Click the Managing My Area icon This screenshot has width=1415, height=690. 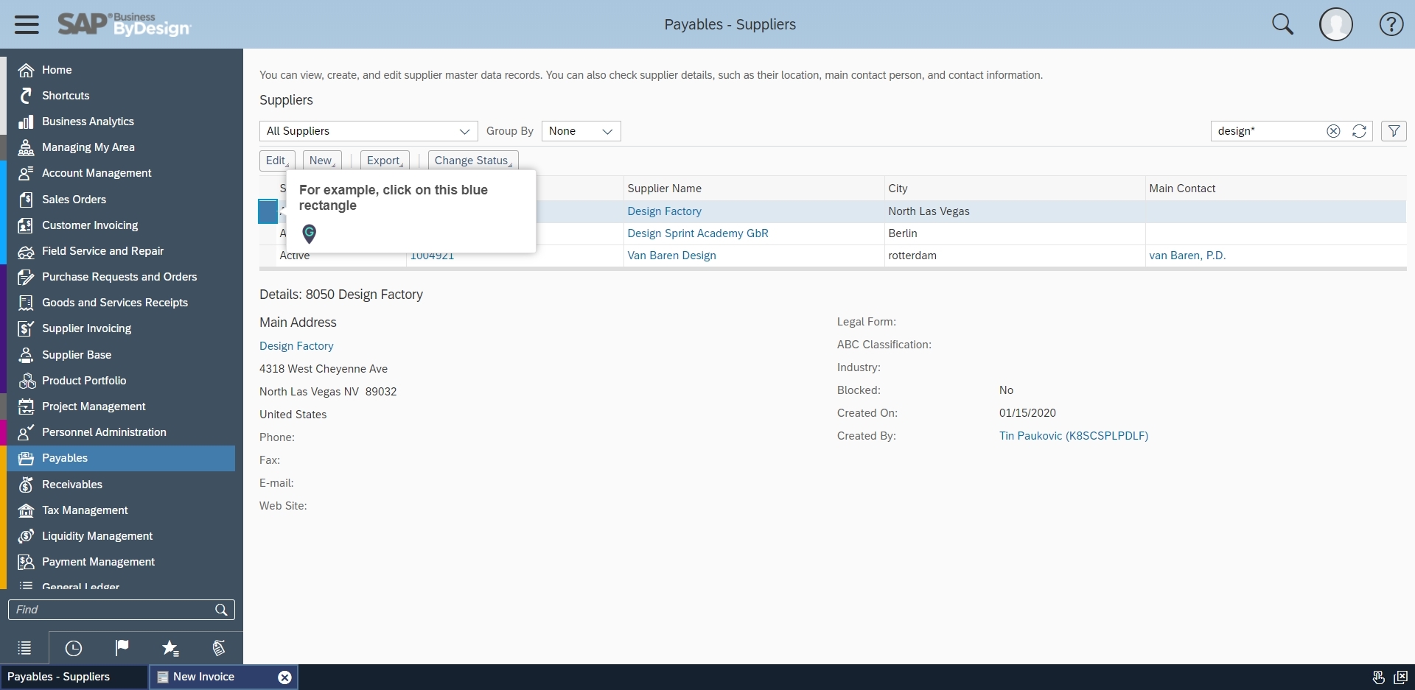26,147
